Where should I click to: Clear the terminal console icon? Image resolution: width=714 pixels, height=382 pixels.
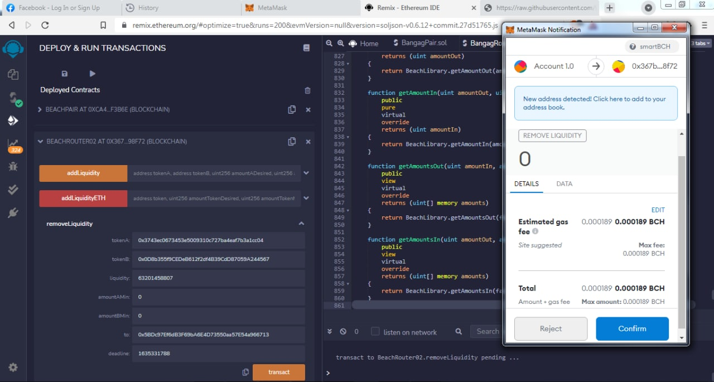tap(343, 331)
